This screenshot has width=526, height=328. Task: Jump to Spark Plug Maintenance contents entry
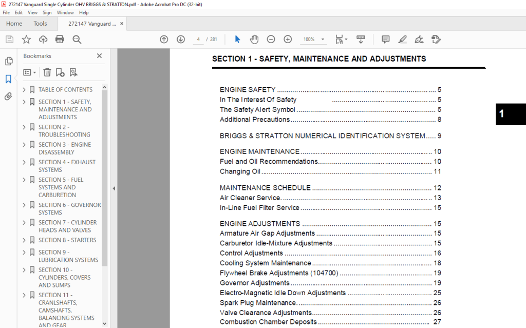(330, 302)
